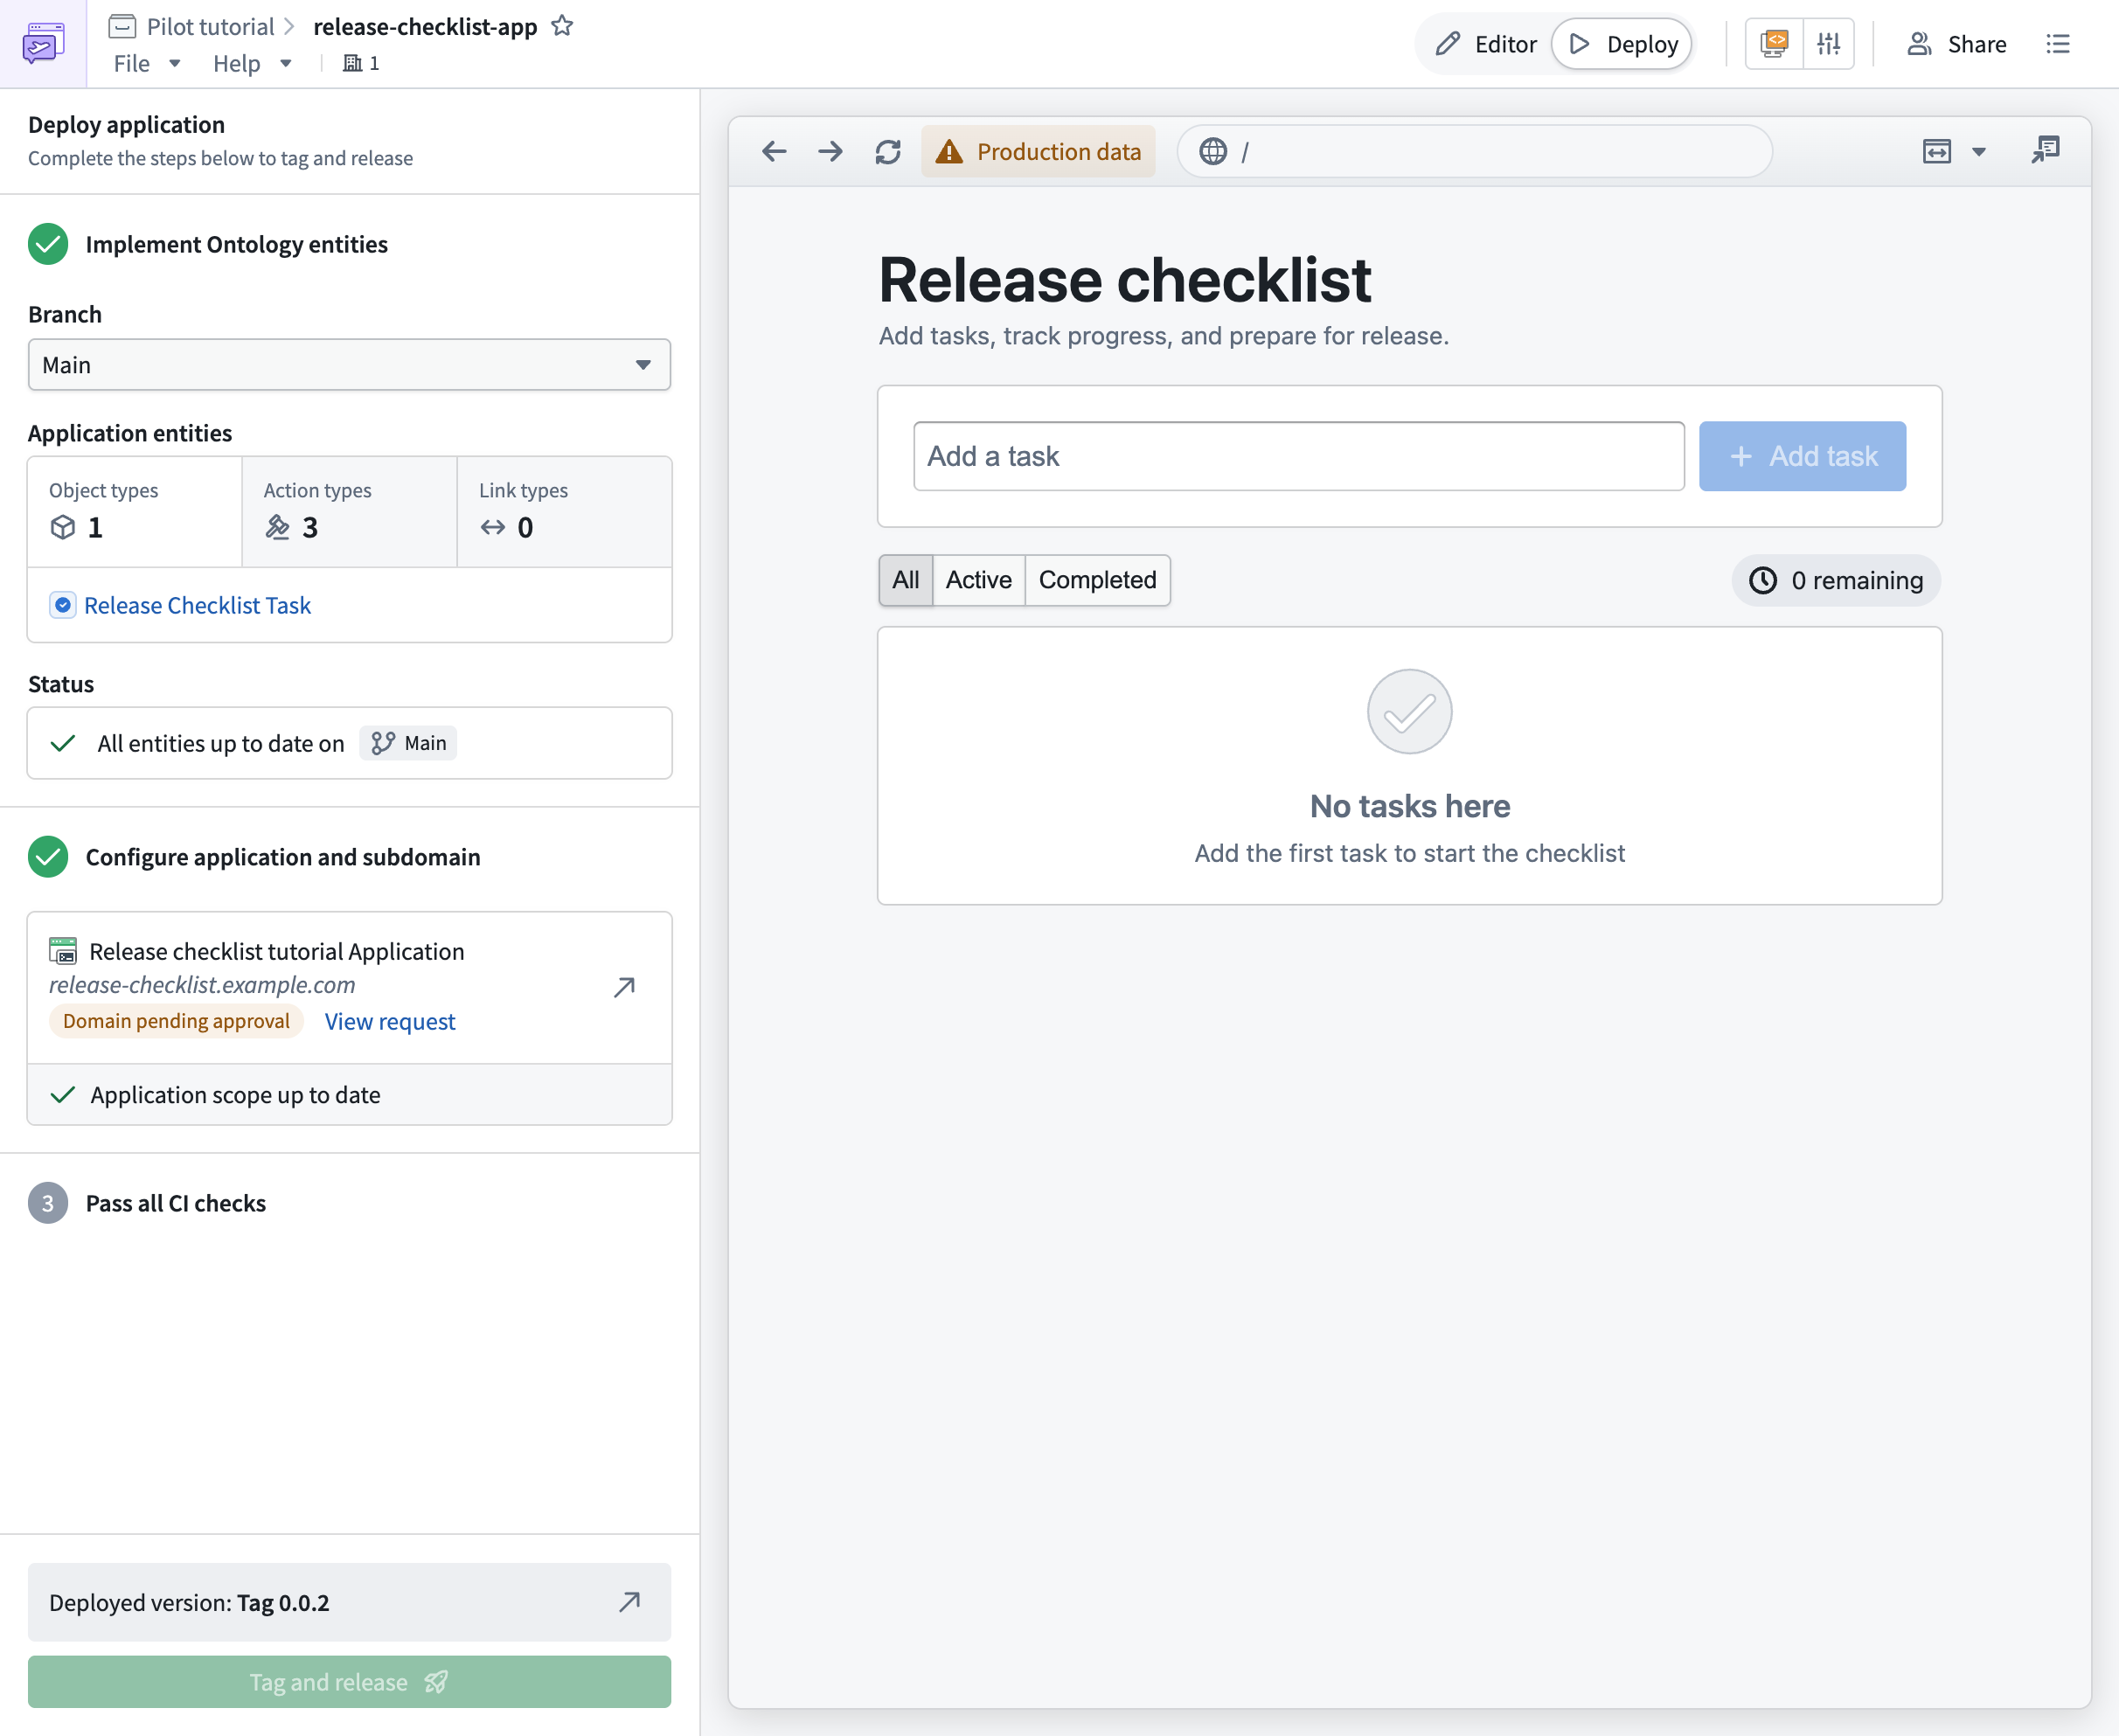The image size is (2119, 1736).
Task: Go forward in the preview browser
Action: (x=830, y=151)
